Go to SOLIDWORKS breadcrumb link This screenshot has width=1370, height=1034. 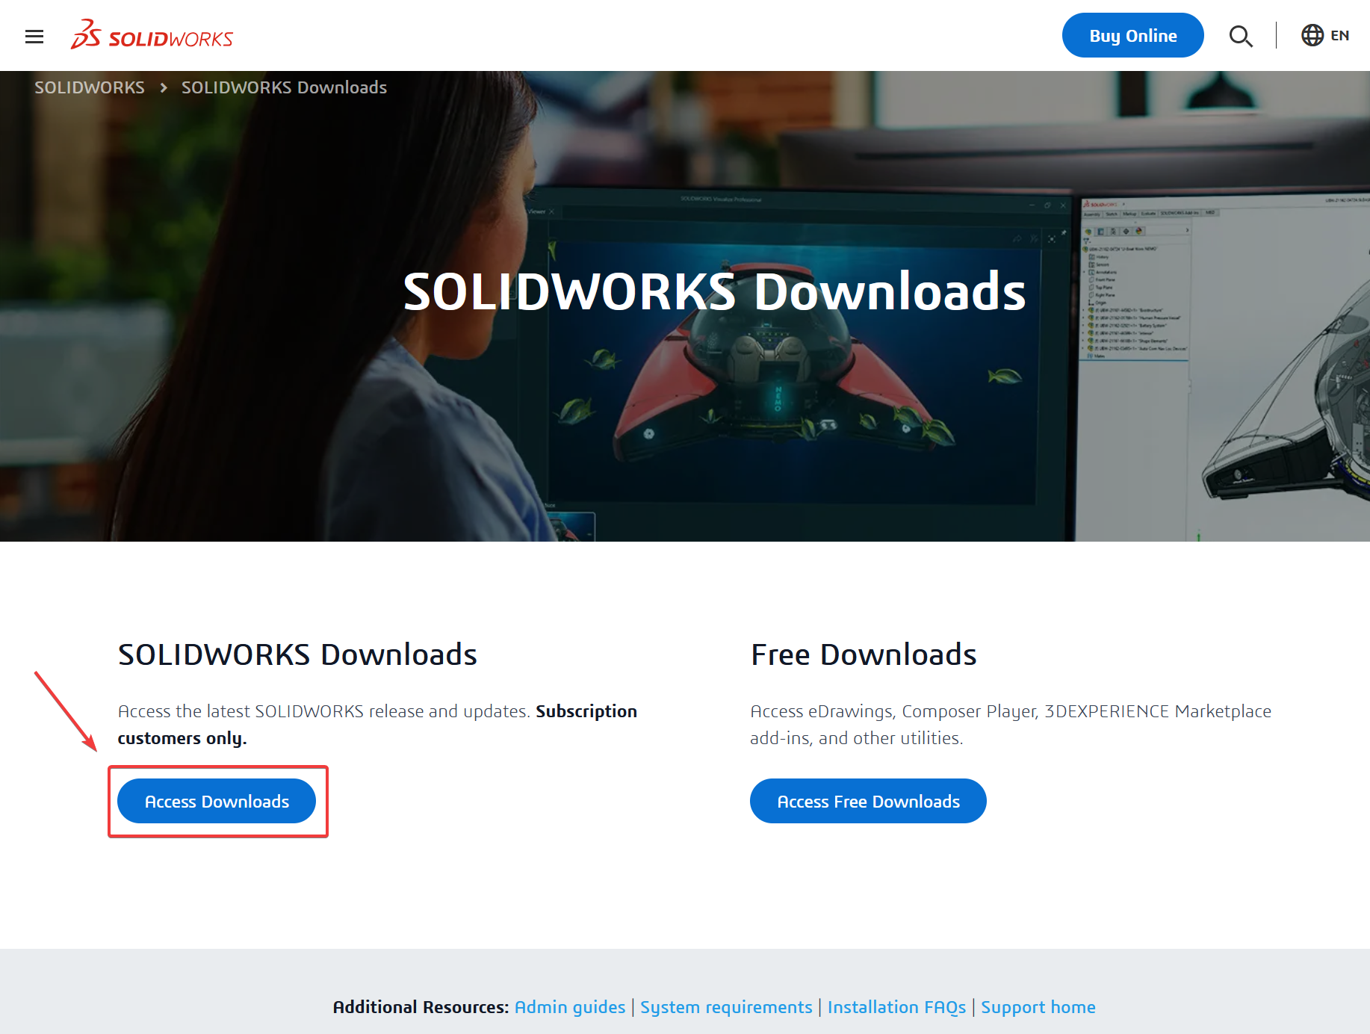click(90, 87)
